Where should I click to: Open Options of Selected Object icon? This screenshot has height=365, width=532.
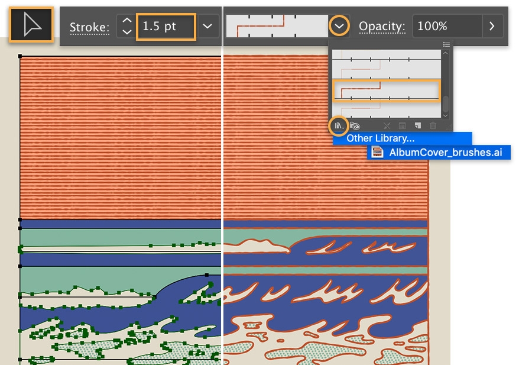coord(402,126)
